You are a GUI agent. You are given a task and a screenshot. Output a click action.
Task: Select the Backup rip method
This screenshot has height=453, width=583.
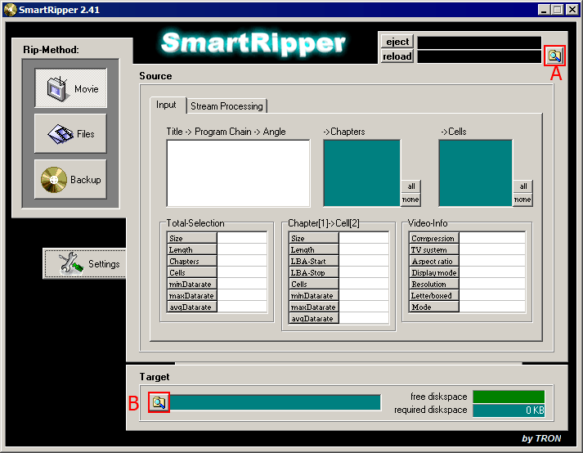point(70,180)
